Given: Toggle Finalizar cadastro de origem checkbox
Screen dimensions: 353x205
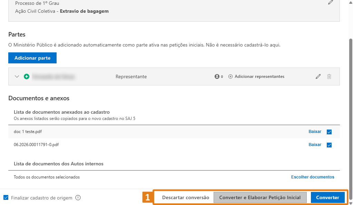Looking at the screenshot, I should [6, 197].
